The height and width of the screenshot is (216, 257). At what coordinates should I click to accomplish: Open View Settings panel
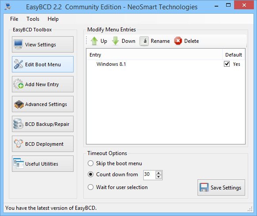pos(43,44)
